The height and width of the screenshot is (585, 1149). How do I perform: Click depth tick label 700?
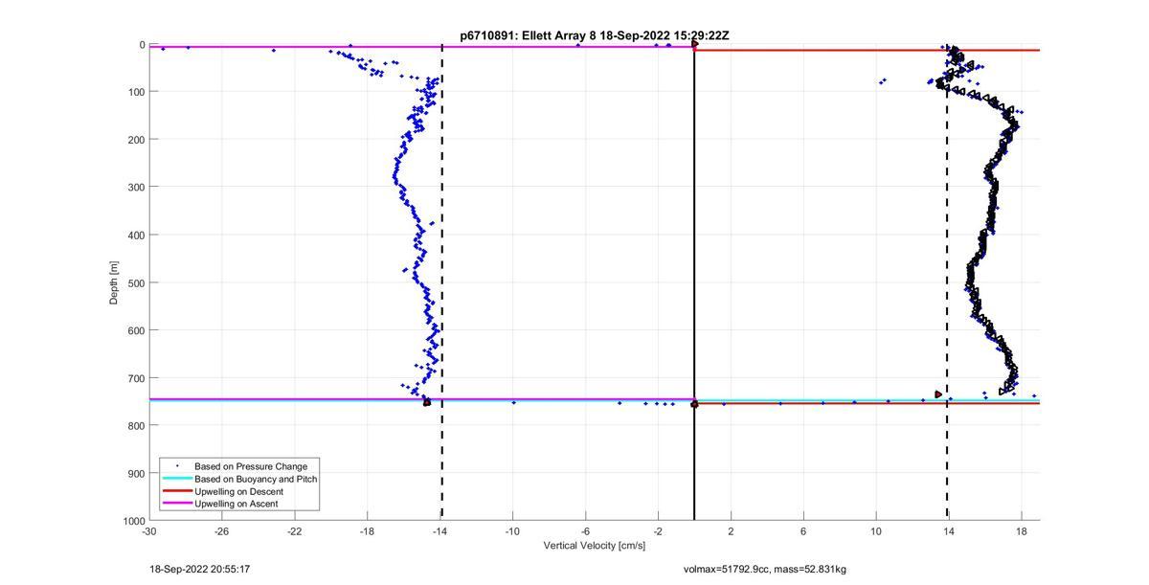pos(137,378)
